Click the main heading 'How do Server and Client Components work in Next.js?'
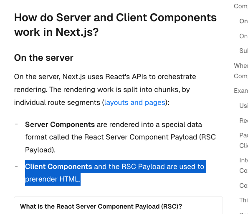 pos(115,25)
